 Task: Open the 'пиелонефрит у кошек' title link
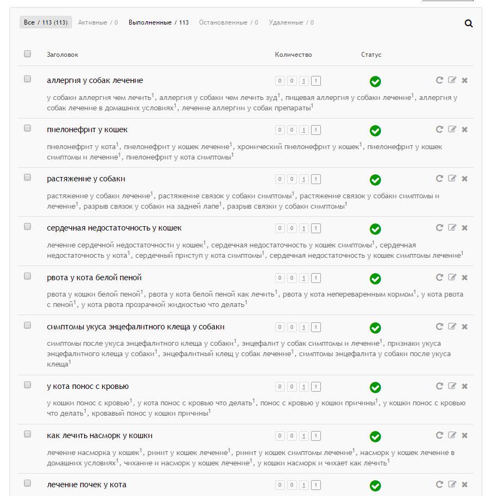pyautogui.click(x=87, y=129)
